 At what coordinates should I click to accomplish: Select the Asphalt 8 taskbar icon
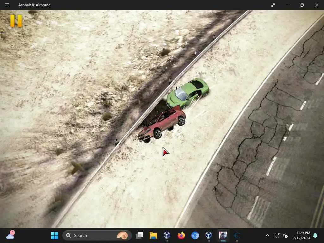[x=223, y=235]
